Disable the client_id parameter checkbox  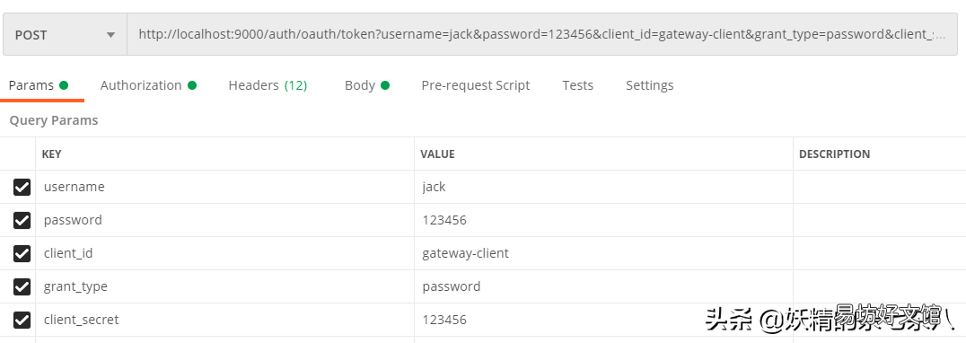pyautogui.click(x=22, y=254)
